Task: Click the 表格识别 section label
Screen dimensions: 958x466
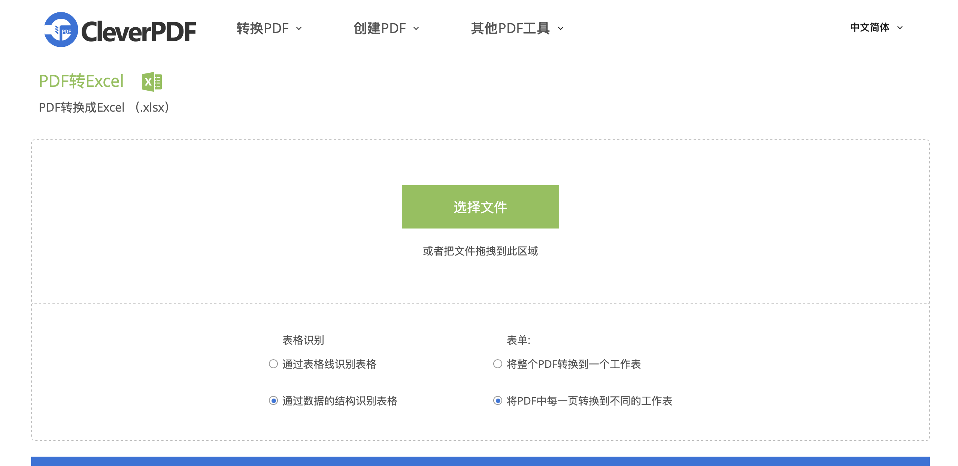Action: [303, 340]
